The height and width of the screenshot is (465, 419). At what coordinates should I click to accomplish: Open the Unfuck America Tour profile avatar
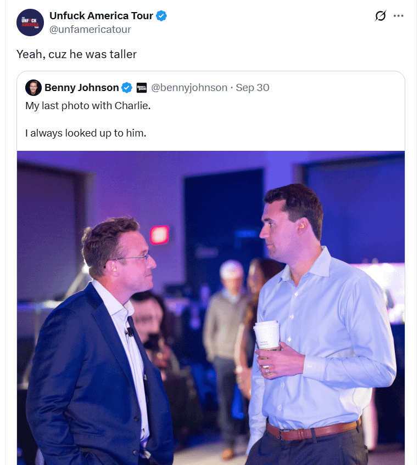(30, 22)
